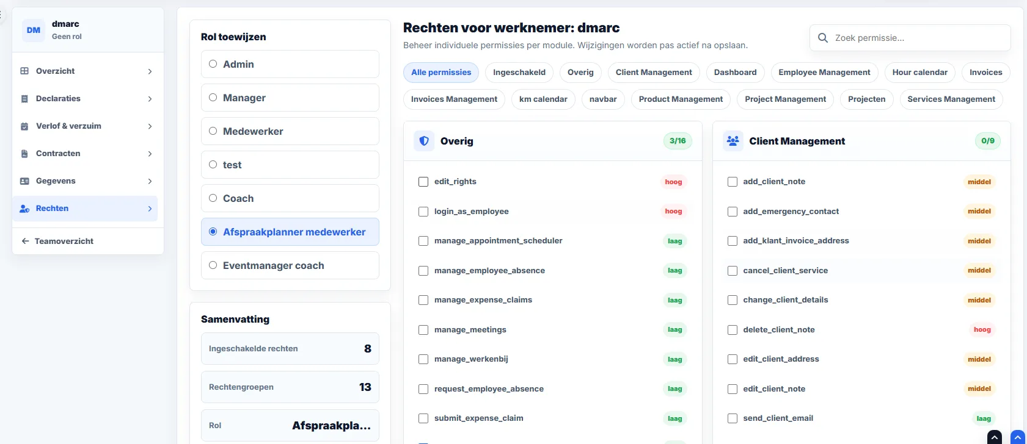Select Hour calendar filter
1027x444 pixels.
pyautogui.click(x=919, y=72)
